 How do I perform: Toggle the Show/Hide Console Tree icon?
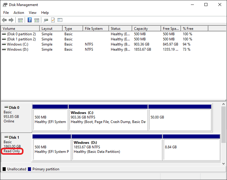pyautogui.click(x=20, y=20)
